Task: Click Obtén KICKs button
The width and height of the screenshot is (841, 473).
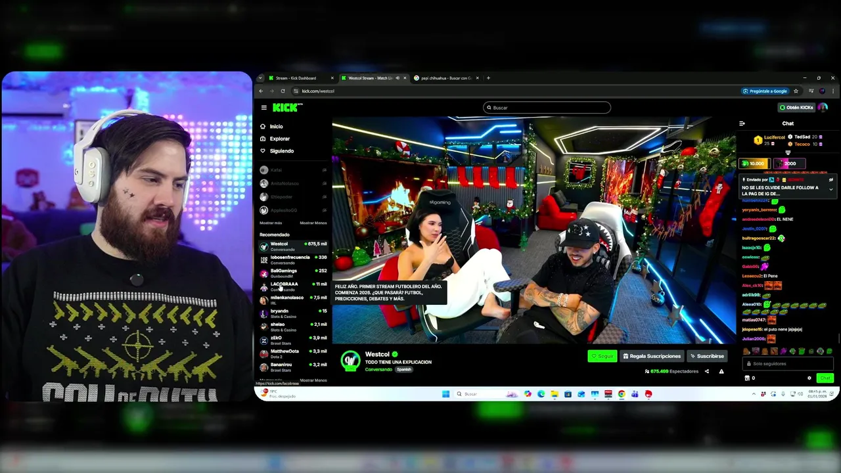Action: click(796, 108)
